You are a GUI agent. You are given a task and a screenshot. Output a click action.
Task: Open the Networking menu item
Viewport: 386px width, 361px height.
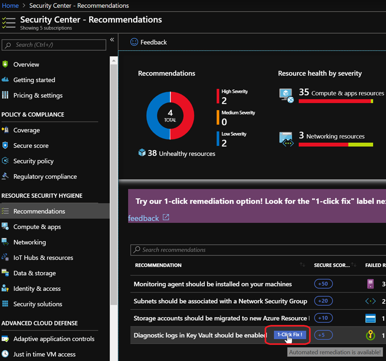pyautogui.click(x=30, y=242)
